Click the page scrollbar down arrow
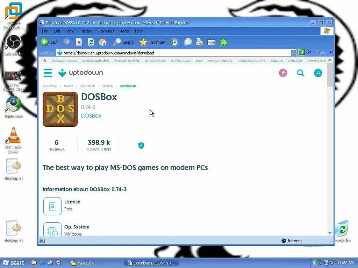358x268 pixels. click(330, 233)
